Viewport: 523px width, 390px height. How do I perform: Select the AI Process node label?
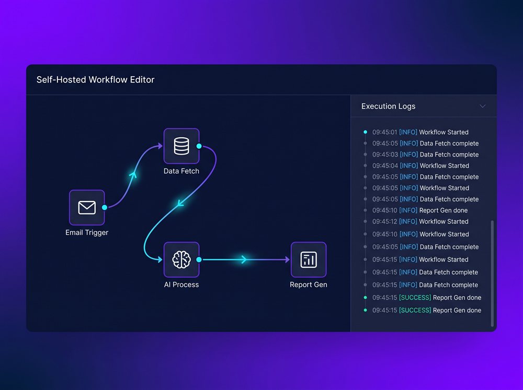coord(181,285)
